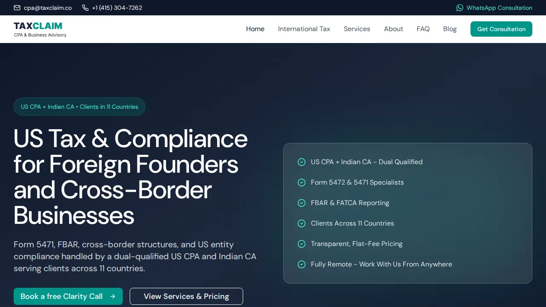Start a WhatsApp Consultation
The height and width of the screenshot is (307, 546).
coord(494,8)
